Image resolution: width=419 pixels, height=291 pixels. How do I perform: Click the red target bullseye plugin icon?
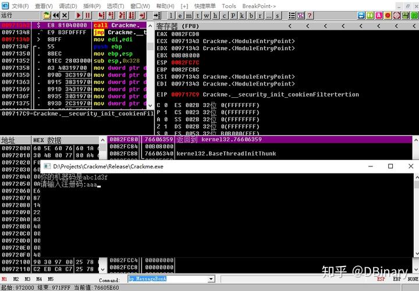(x=396, y=16)
